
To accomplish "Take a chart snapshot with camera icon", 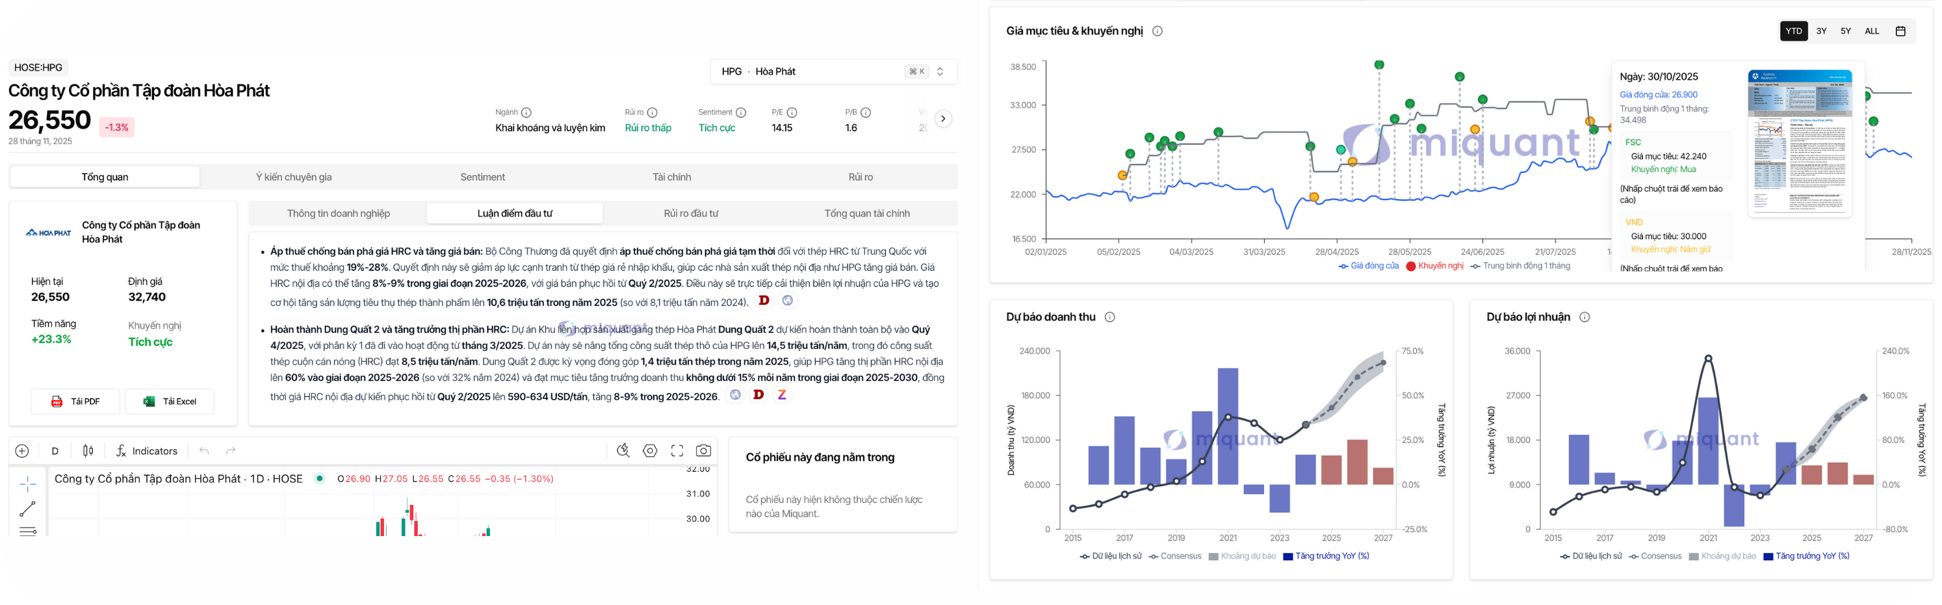I will click(x=703, y=450).
